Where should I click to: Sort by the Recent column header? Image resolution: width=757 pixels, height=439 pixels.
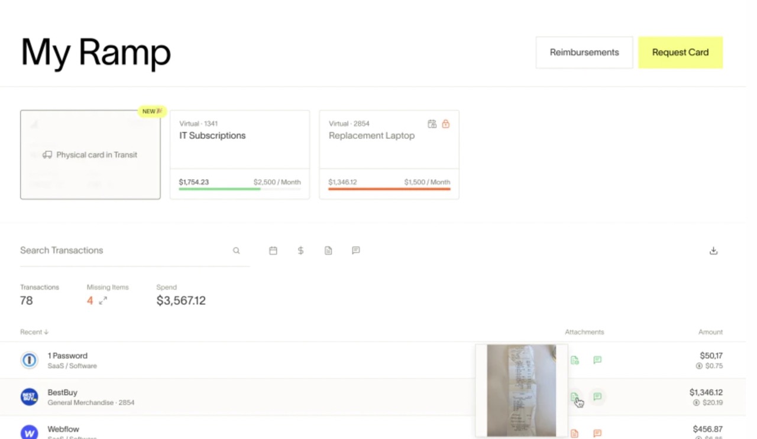tap(34, 332)
